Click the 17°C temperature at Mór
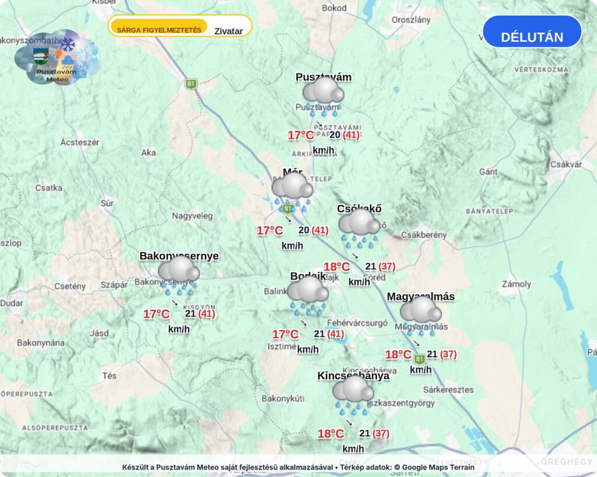The width and height of the screenshot is (597, 477). tap(269, 231)
